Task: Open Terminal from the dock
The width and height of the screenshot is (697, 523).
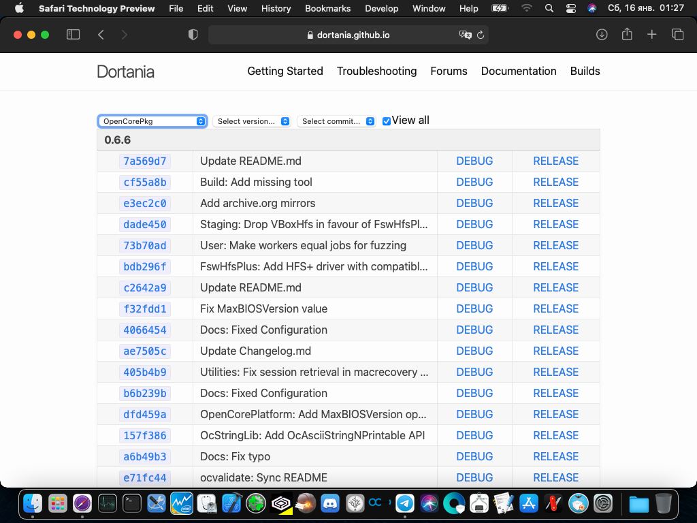Action: [132, 503]
